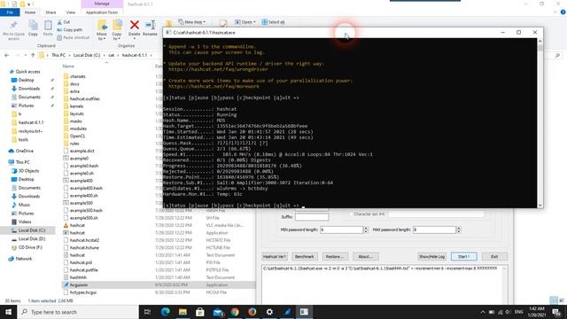Go back with Explorer back arrow
The height and width of the screenshot is (319, 567).
(x=7, y=55)
